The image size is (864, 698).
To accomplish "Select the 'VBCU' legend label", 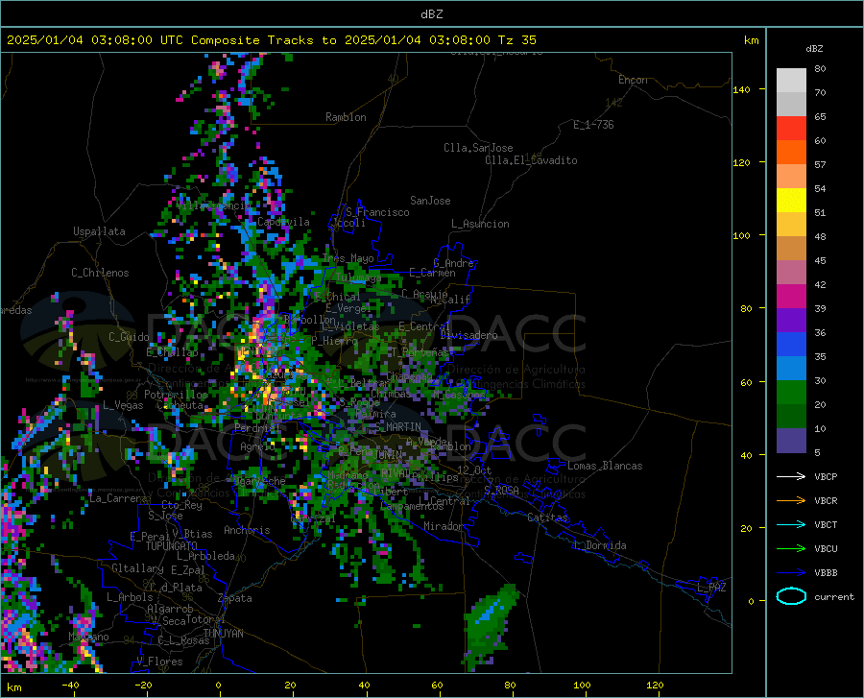I will 826,549.
